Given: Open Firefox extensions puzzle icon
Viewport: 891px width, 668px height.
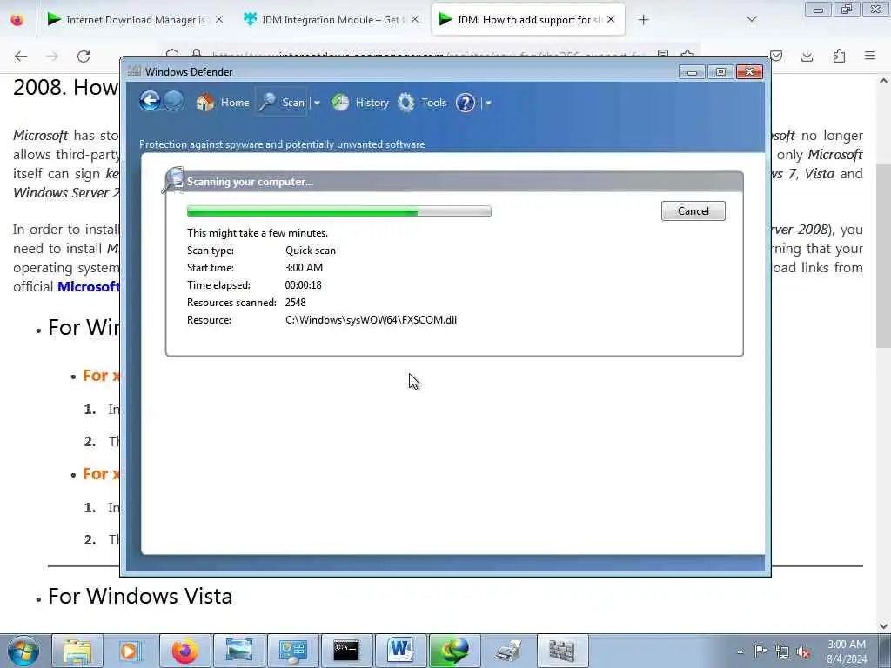Looking at the screenshot, I should 839,56.
